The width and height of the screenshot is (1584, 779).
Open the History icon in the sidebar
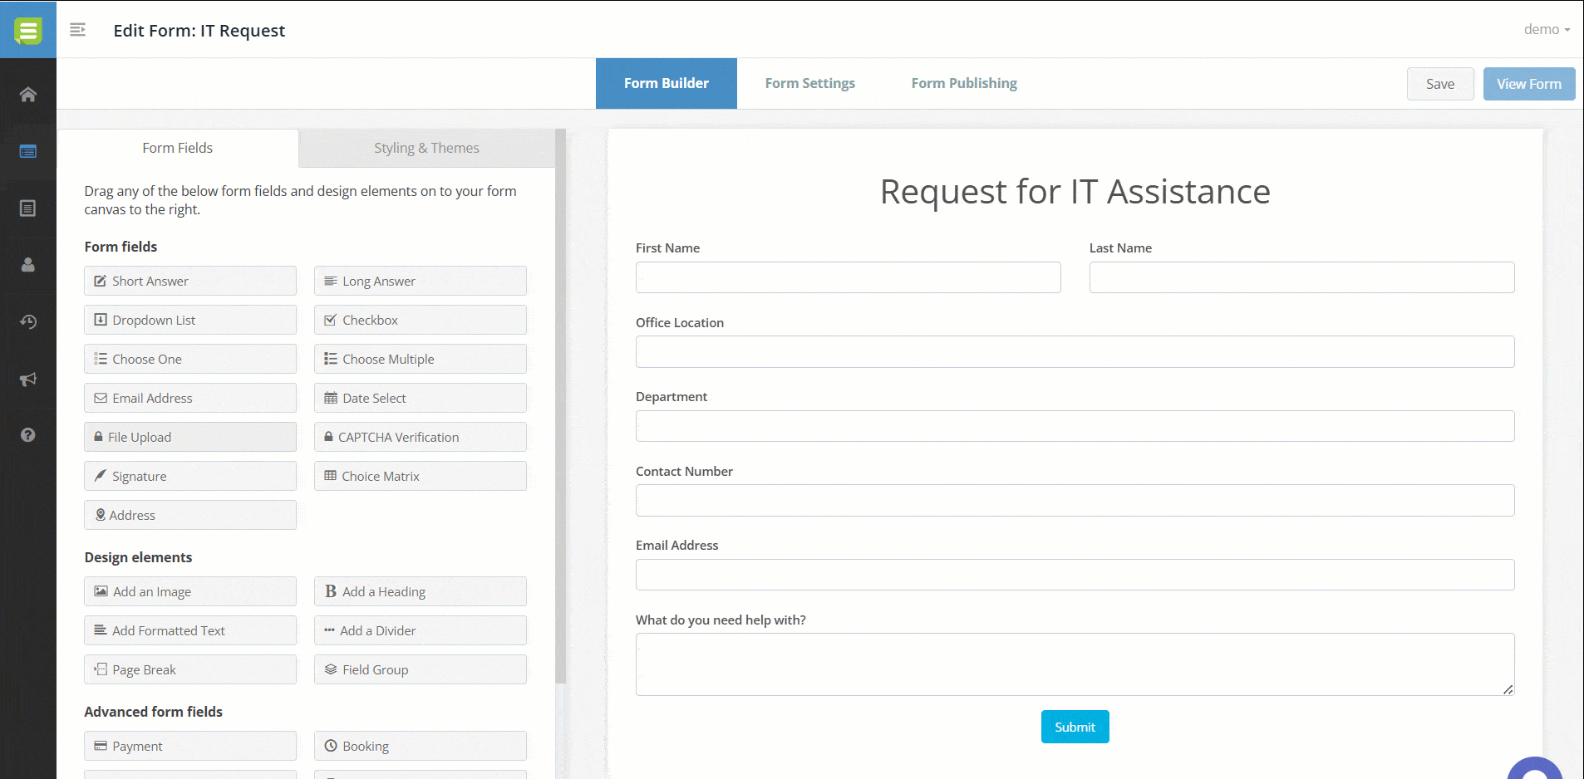[x=27, y=322]
